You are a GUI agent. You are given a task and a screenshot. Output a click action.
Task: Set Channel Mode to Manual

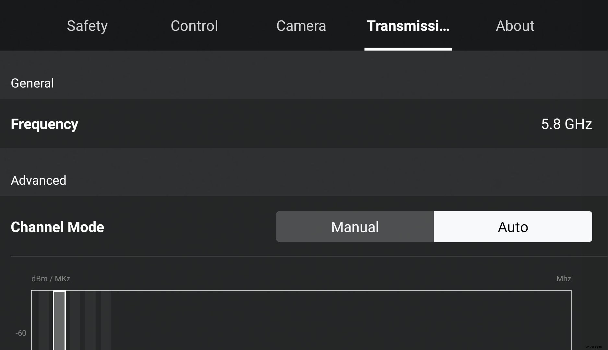[x=354, y=227]
